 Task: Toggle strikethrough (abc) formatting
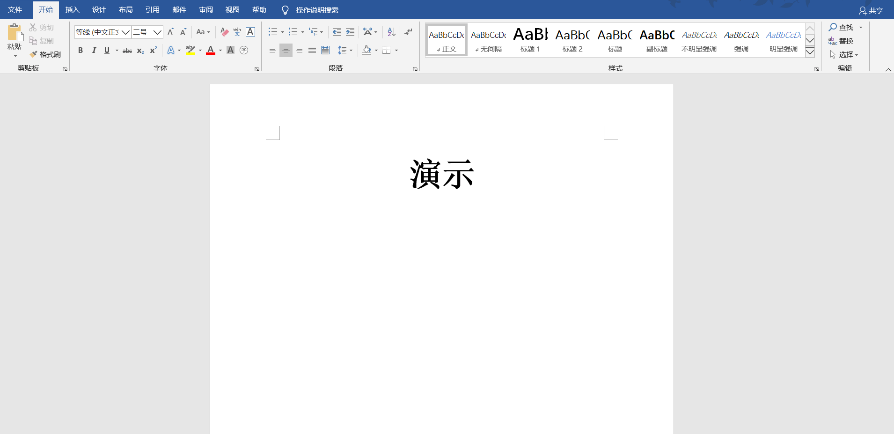127,50
